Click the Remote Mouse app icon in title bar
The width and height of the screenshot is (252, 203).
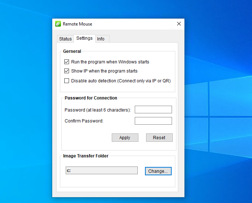58,24
